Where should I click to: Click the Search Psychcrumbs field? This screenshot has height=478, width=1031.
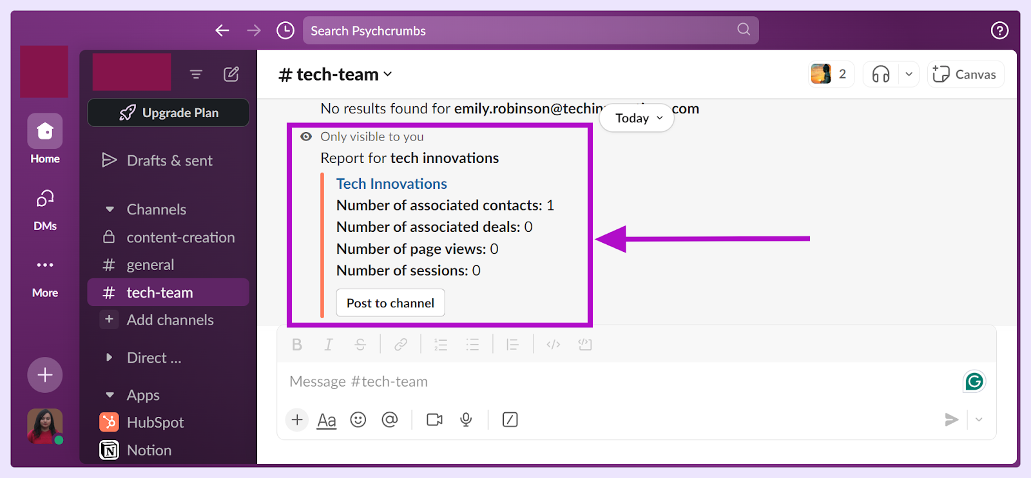pyautogui.click(x=530, y=30)
